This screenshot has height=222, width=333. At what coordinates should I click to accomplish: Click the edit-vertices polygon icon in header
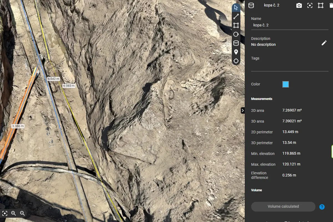(x=321, y=6)
